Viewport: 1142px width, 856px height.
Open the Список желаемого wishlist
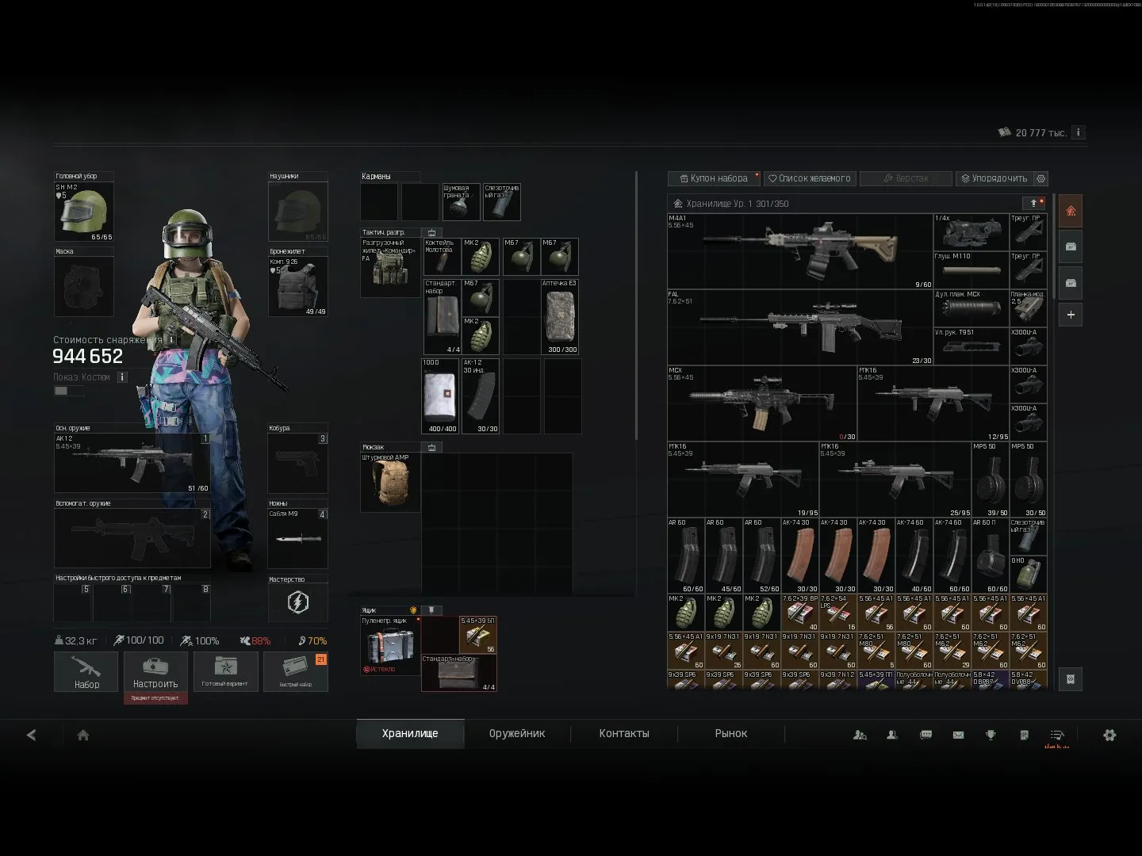(810, 178)
